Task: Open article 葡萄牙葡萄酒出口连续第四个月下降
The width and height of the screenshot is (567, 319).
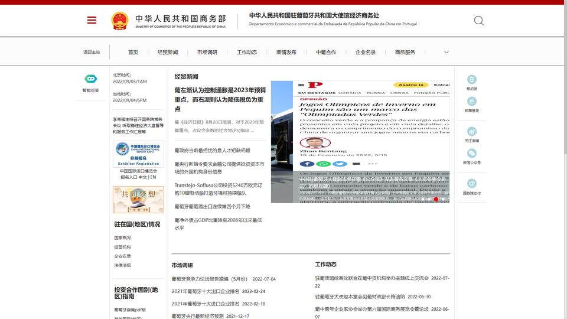Action: click(x=212, y=207)
